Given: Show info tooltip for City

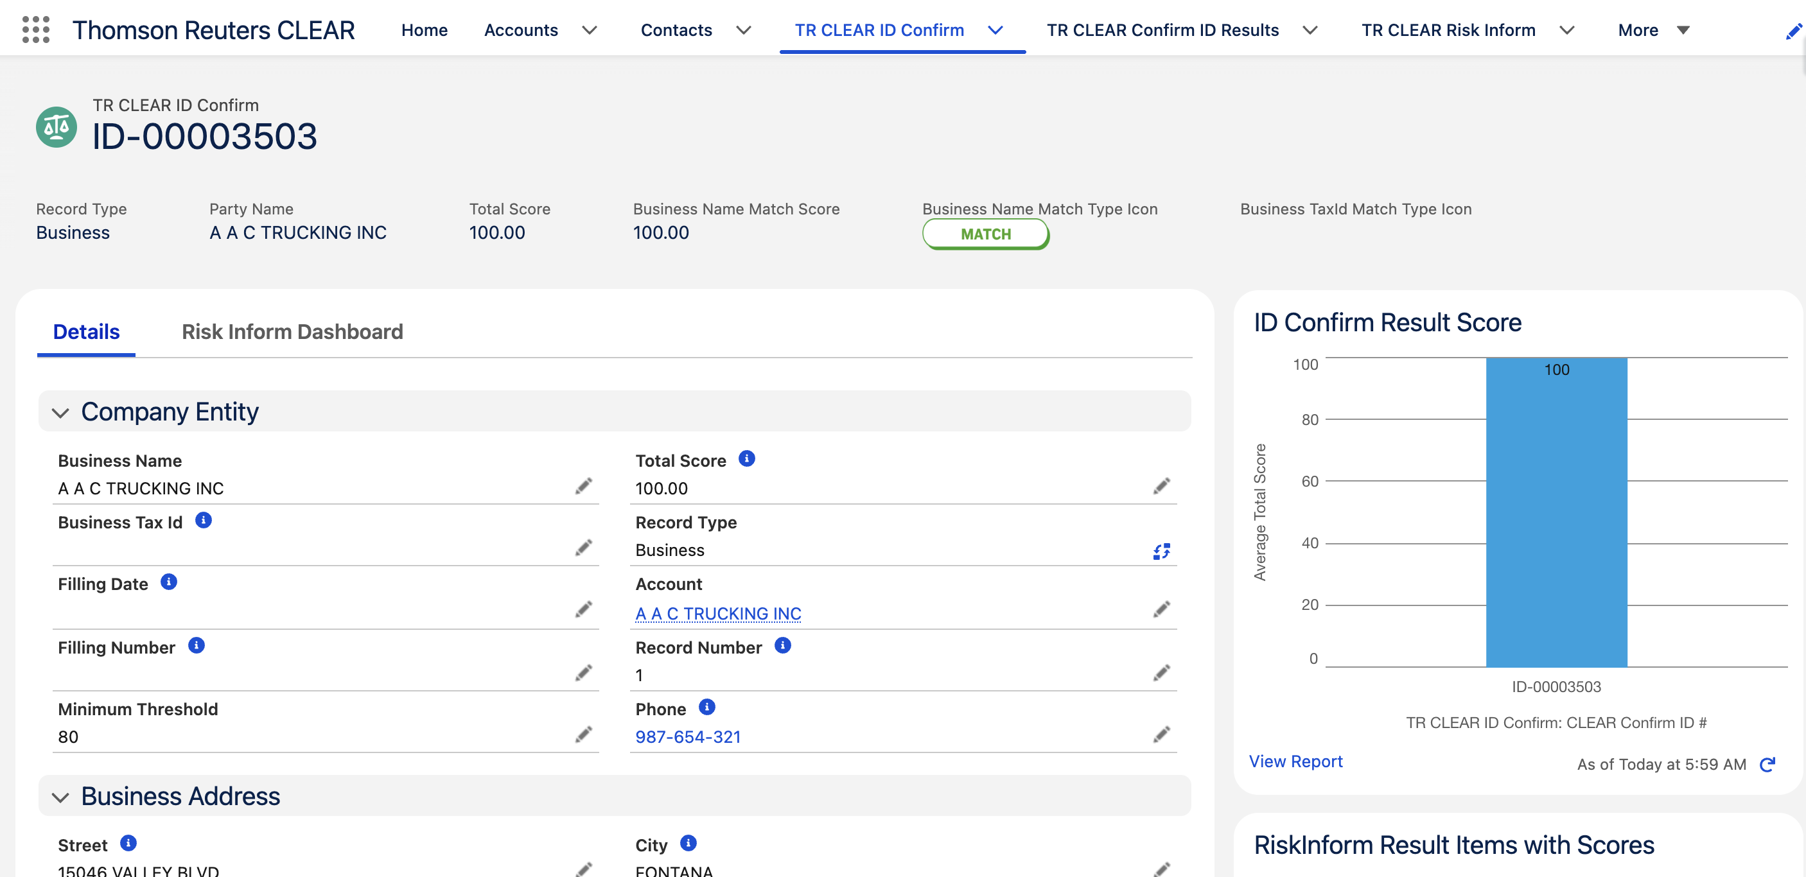Looking at the screenshot, I should 688,844.
